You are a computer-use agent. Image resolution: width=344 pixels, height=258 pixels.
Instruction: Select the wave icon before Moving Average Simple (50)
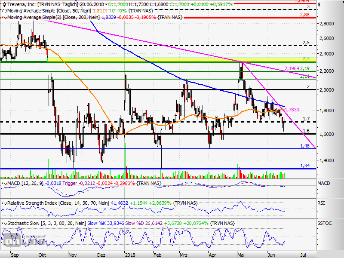click(5, 10)
